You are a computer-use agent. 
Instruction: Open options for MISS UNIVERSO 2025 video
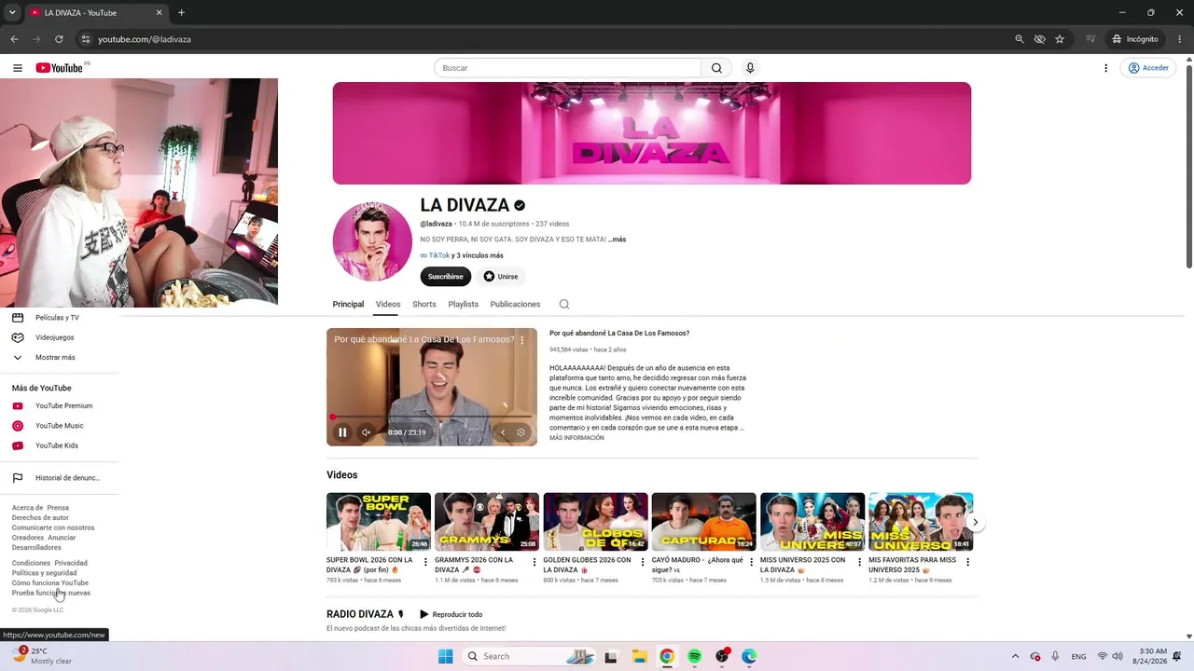point(859,562)
